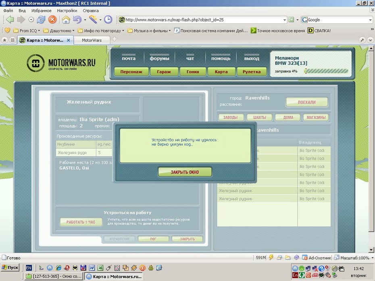375x281 pixels.
Task: Click the Ad-Охотник status bar item
Action: pyautogui.click(x=317, y=258)
